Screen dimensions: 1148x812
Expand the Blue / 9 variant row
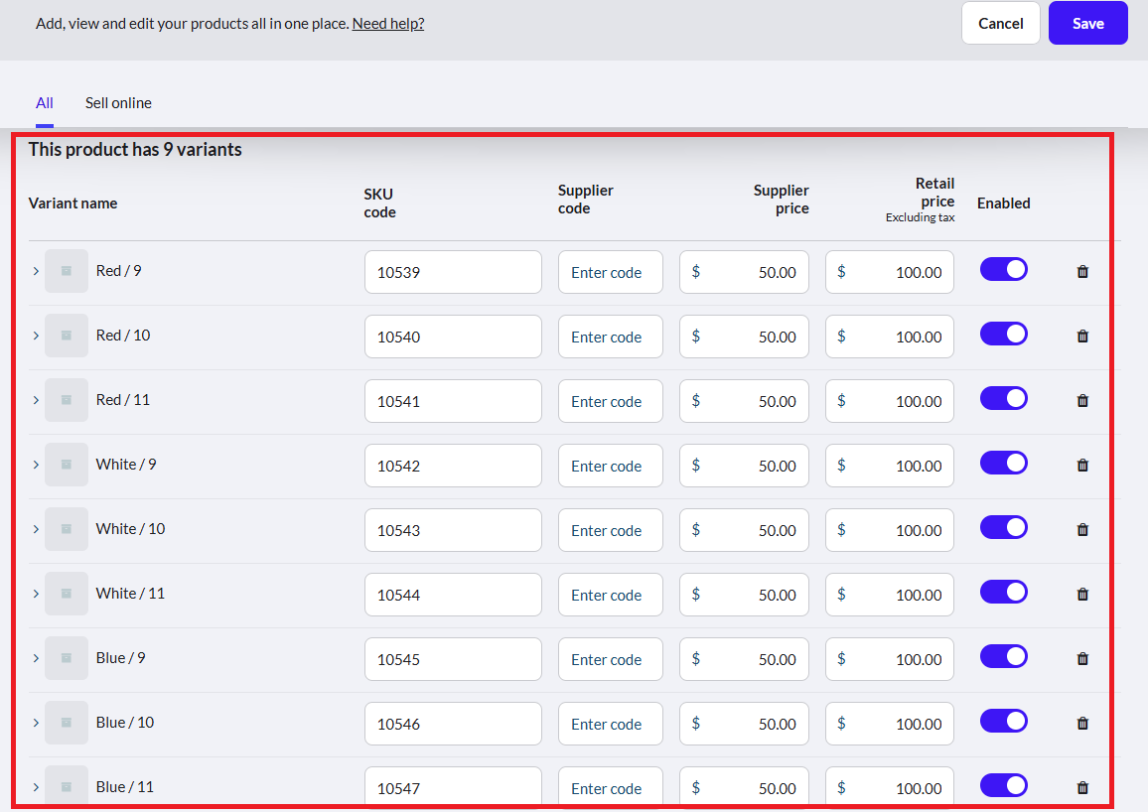[x=36, y=658]
